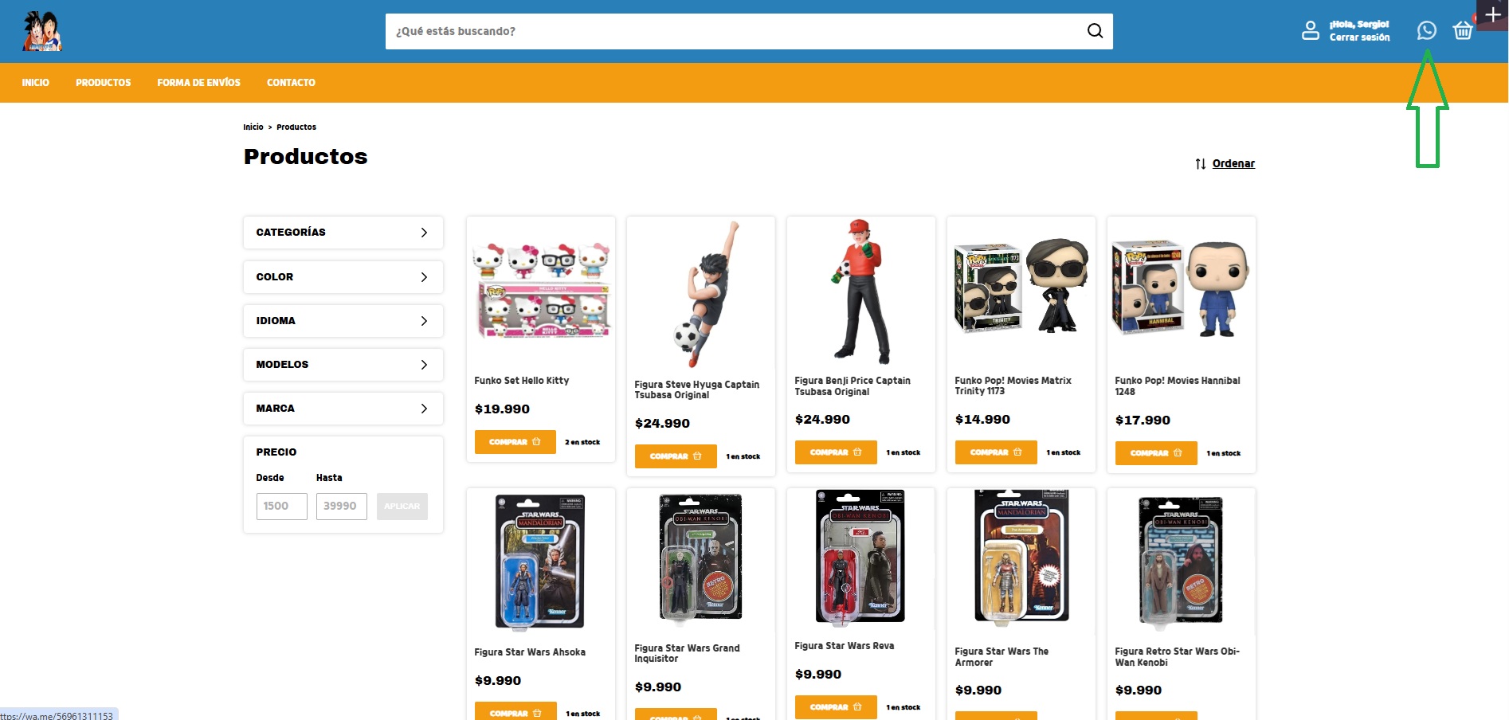The image size is (1509, 720).
Task: Expand the CATEGORÍAS filter
Action: (343, 233)
